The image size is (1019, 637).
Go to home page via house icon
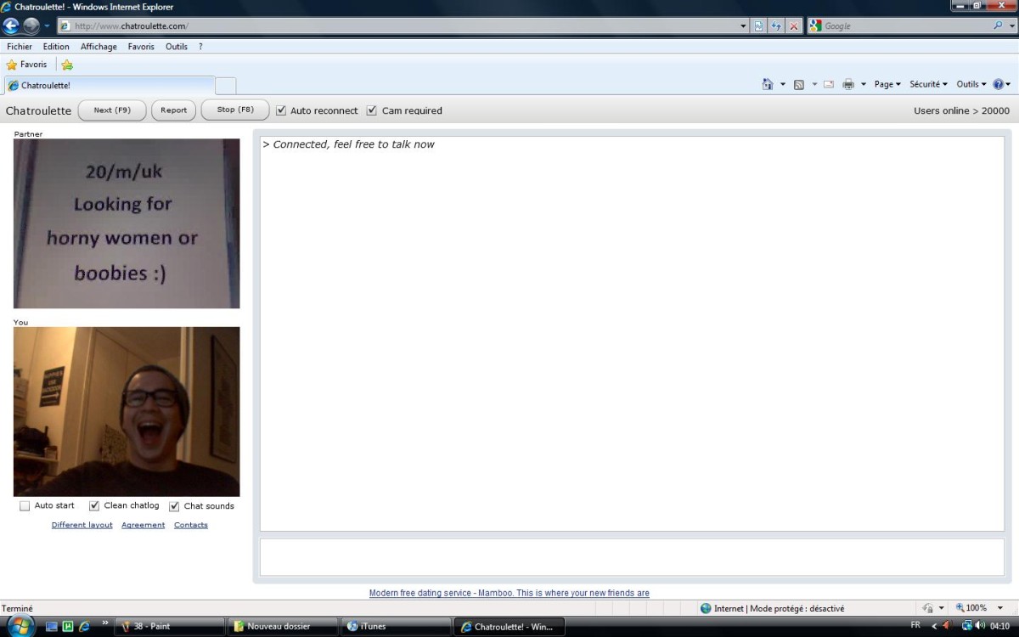coord(768,84)
